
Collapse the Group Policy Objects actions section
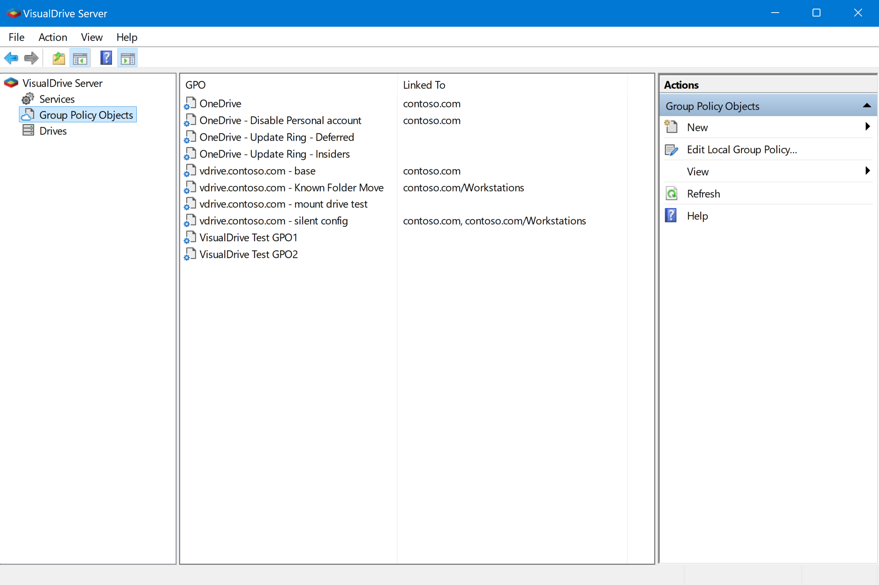pyautogui.click(x=866, y=106)
